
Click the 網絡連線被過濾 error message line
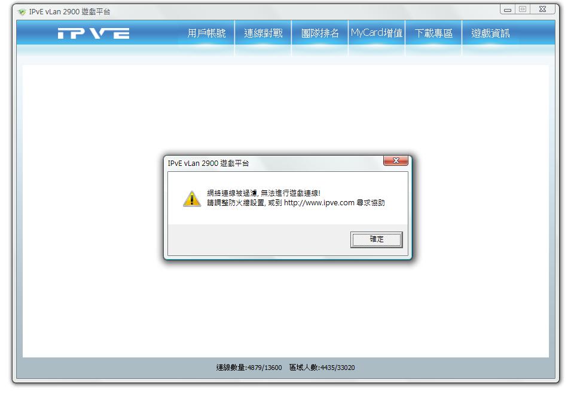click(x=264, y=193)
